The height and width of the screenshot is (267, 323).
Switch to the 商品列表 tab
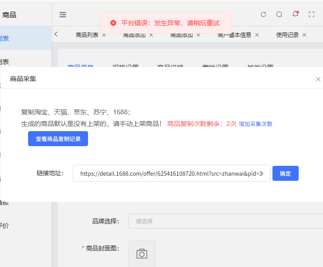point(87,35)
